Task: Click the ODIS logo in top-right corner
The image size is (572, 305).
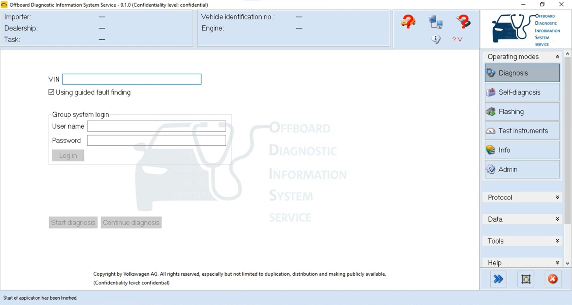Action: [x=526, y=30]
